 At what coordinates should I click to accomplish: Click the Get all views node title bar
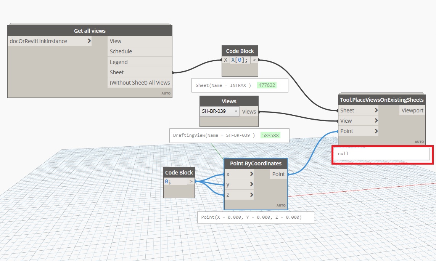coord(89,30)
